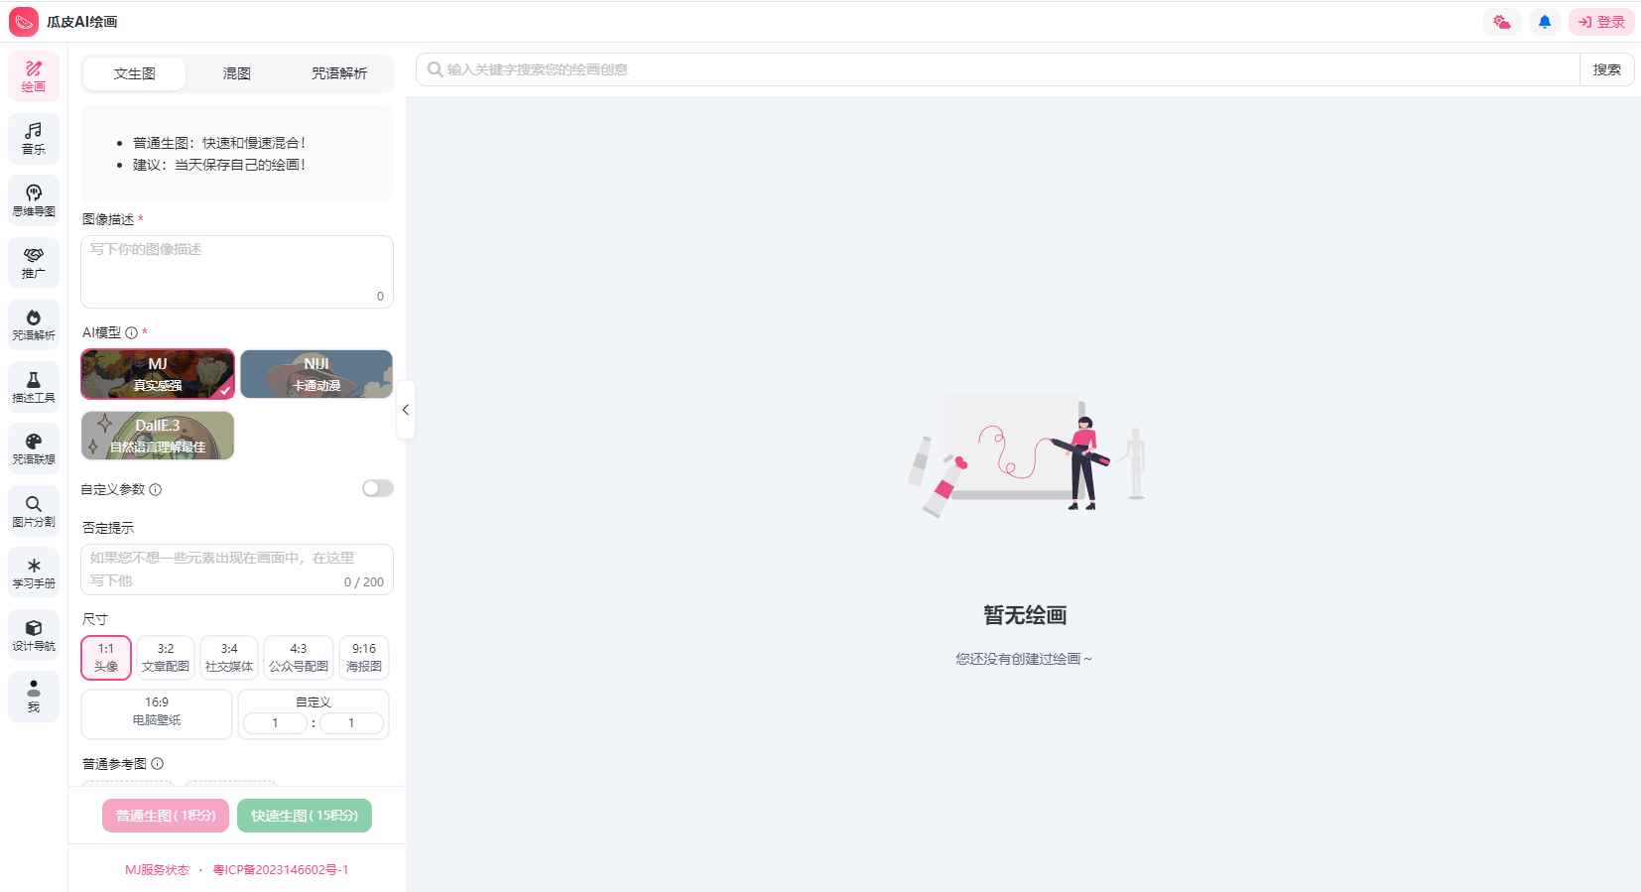This screenshot has width=1641, height=892.
Task: Focus the 图像描述 text area
Action: (x=237, y=272)
